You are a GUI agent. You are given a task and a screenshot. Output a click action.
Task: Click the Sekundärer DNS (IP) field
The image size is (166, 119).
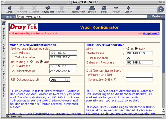[x=139, y=80]
